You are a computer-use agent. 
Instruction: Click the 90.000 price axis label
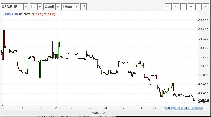pyautogui.click(x=204, y=85)
